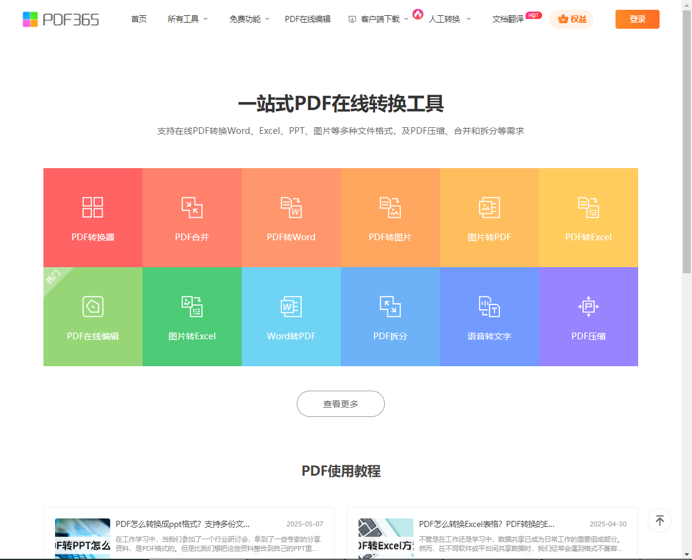The width and height of the screenshot is (692, 560).
Task: Open the PDF合并 tool icon
Action: pyautogui.click(x=192, y=207)
